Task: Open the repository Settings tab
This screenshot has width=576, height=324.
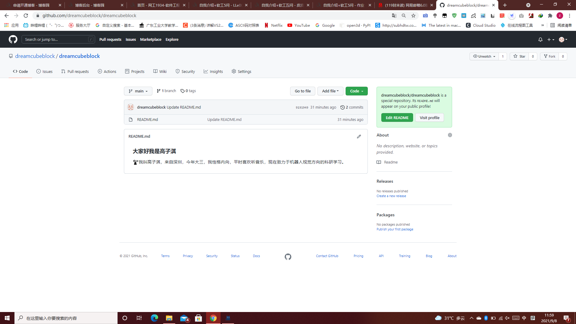Action: [x=241, y=71]
